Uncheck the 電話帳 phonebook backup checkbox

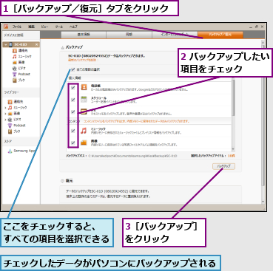[73, 87]
